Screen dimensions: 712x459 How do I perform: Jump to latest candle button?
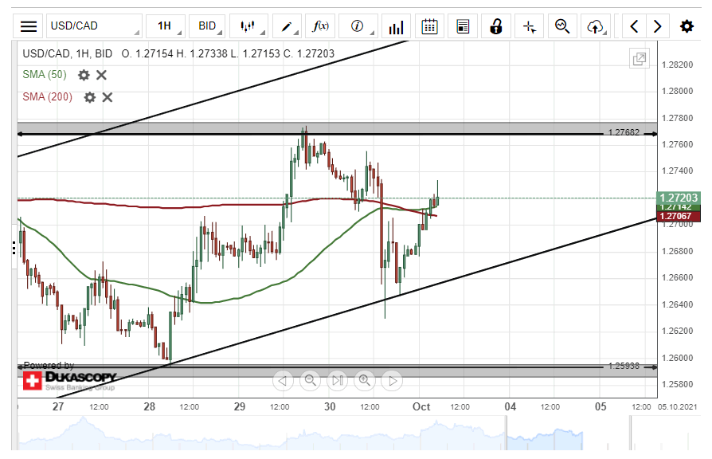click(338, 380)
